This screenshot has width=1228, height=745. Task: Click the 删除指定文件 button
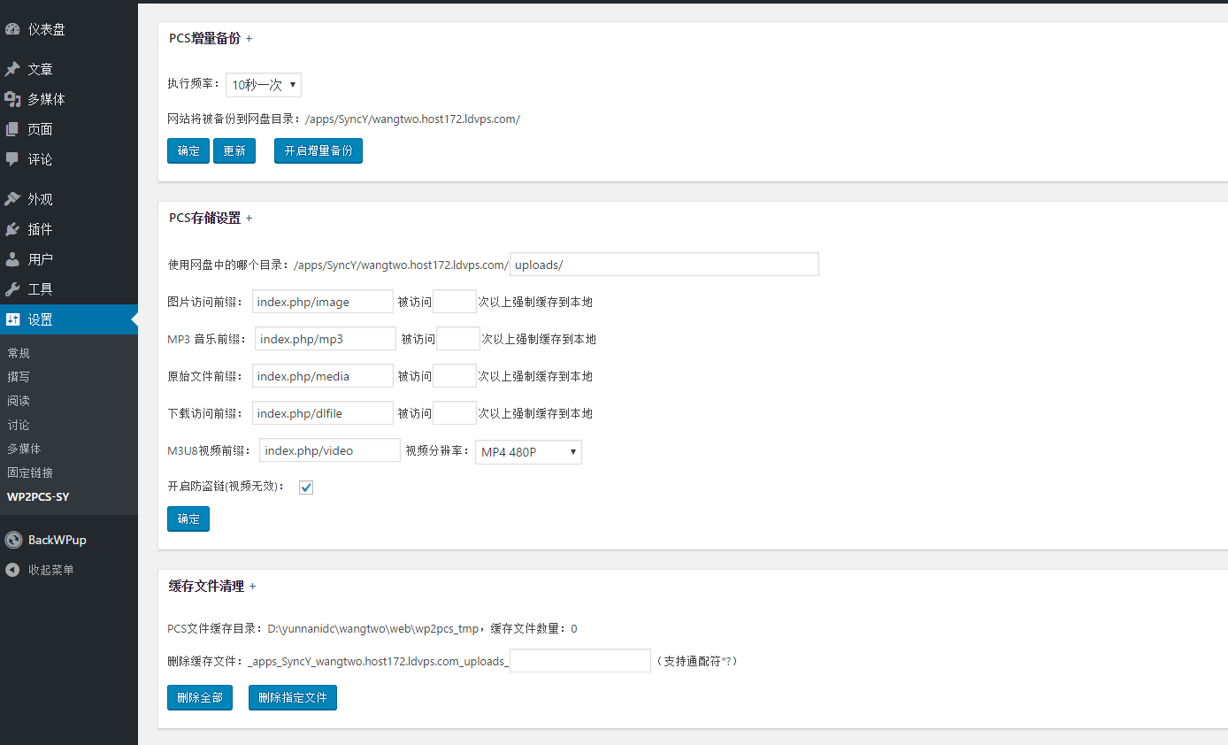[x=293, y=698]
